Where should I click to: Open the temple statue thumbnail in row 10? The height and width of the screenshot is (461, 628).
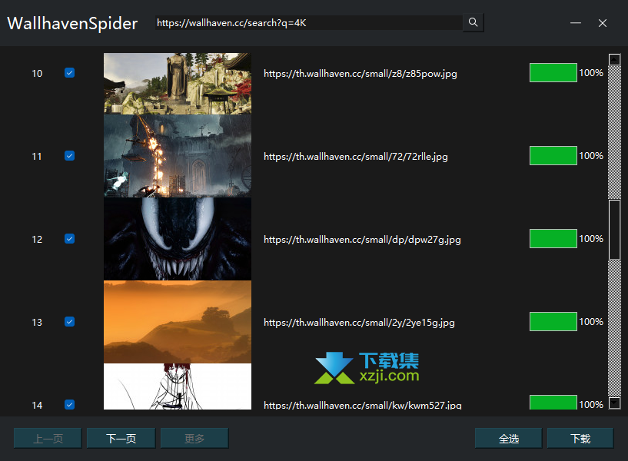tap(178, 84)
